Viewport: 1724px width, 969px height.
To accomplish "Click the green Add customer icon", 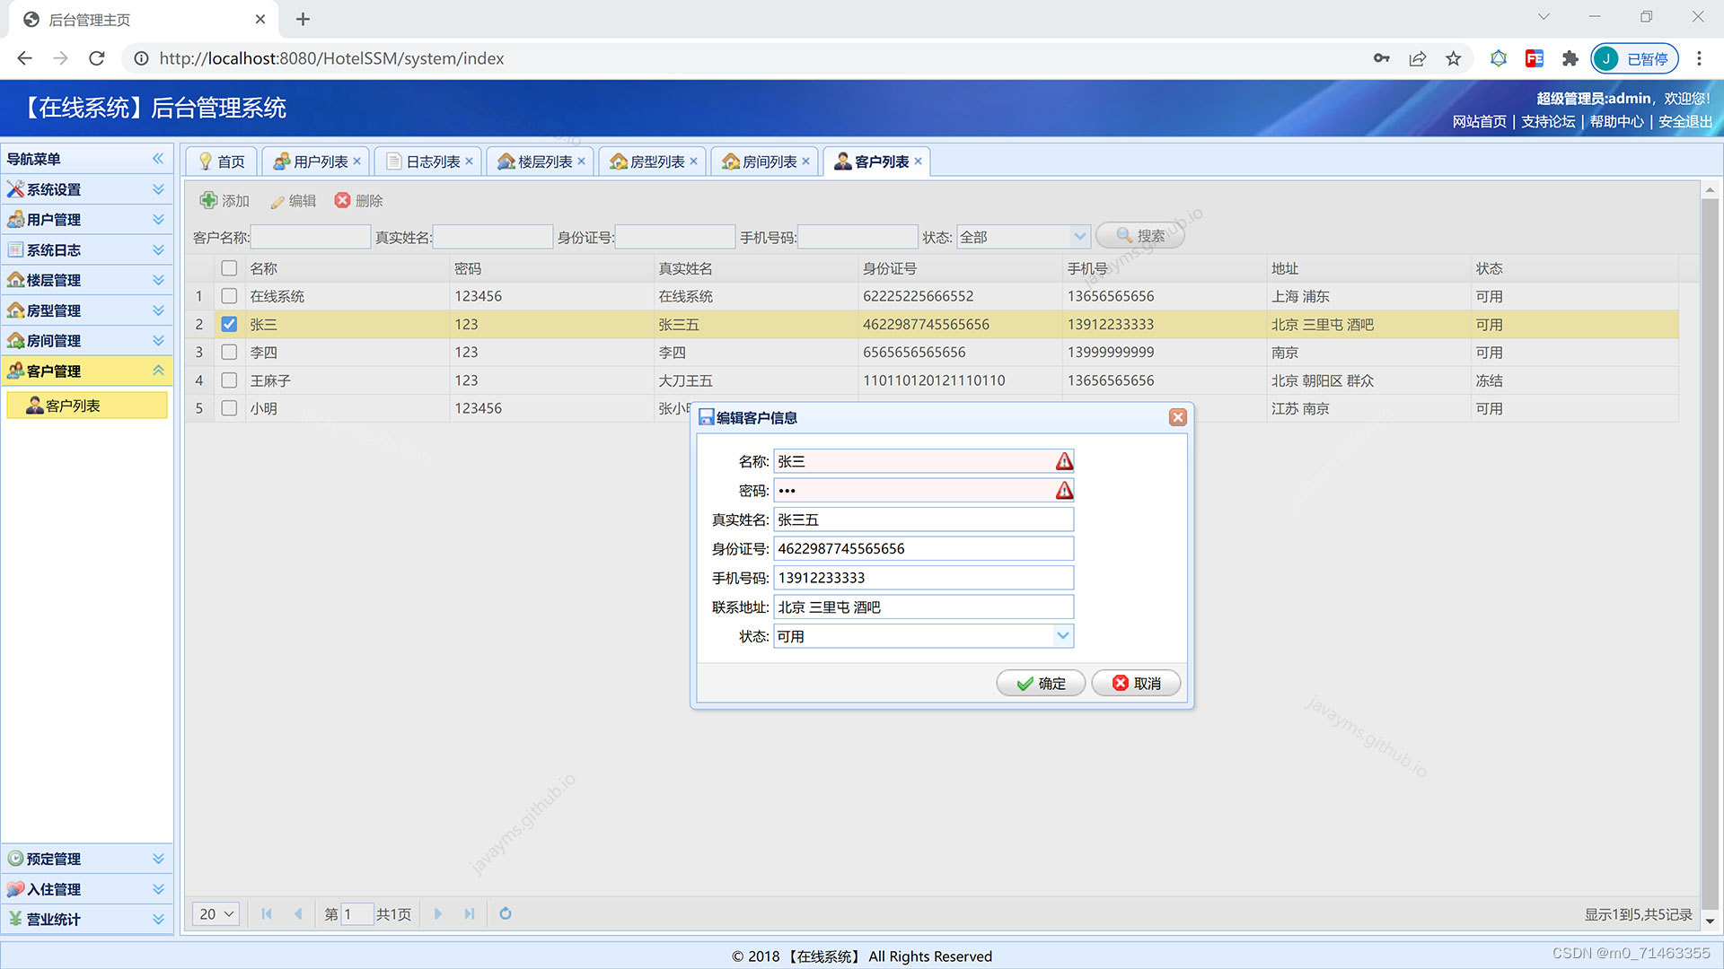I will pos(208,200).
